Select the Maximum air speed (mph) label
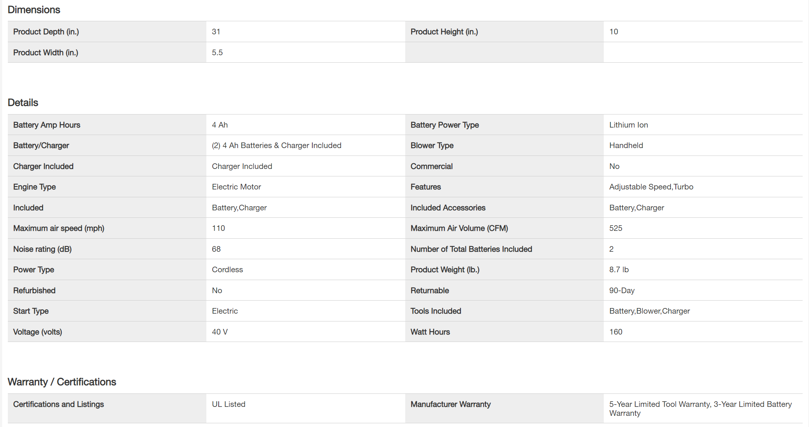 click(59, 228)
